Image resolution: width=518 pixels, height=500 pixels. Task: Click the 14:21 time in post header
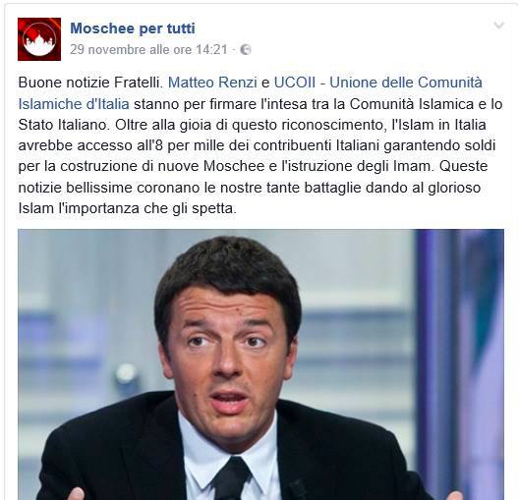pyautogui.click(x=211, y=50)
